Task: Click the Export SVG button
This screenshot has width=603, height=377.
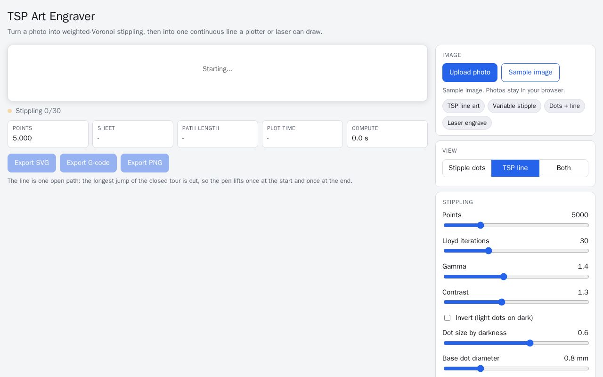Action: (x=32, y=163)
